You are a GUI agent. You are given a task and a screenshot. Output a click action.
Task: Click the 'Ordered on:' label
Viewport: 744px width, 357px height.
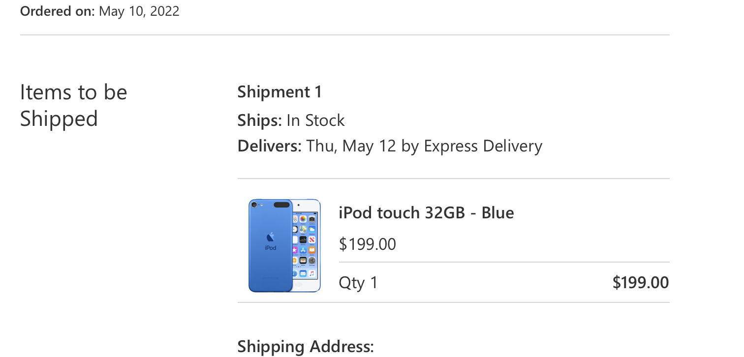tap(57, 11)
